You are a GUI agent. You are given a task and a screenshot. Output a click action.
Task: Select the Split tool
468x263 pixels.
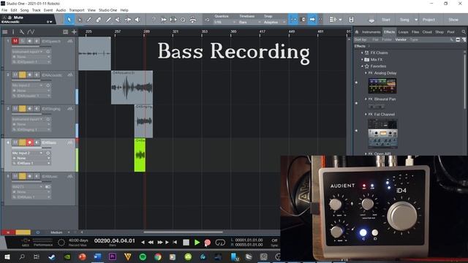89,20
